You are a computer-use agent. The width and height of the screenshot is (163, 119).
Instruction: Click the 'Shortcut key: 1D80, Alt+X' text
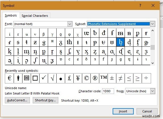(80, 100)
